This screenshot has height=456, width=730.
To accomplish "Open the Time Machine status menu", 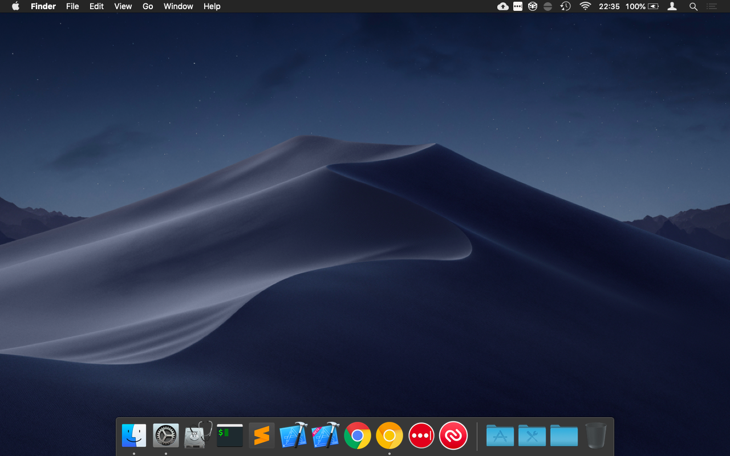I will point(565,6).
